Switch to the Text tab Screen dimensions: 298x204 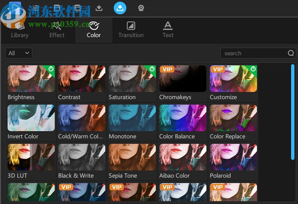click(168, 30)
